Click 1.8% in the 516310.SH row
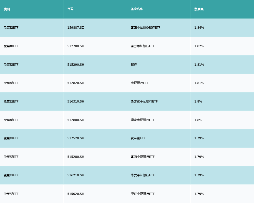The height and width of the screenshot is (203, 254). click(198, 101)
